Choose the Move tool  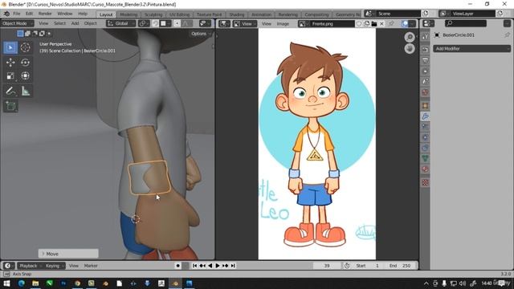(x=10, y=63)
